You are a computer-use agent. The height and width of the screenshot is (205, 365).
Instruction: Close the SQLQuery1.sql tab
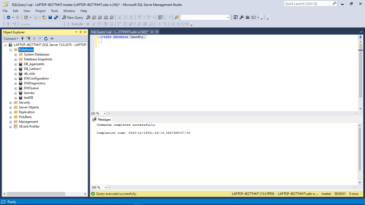click(x=157, y=32)
